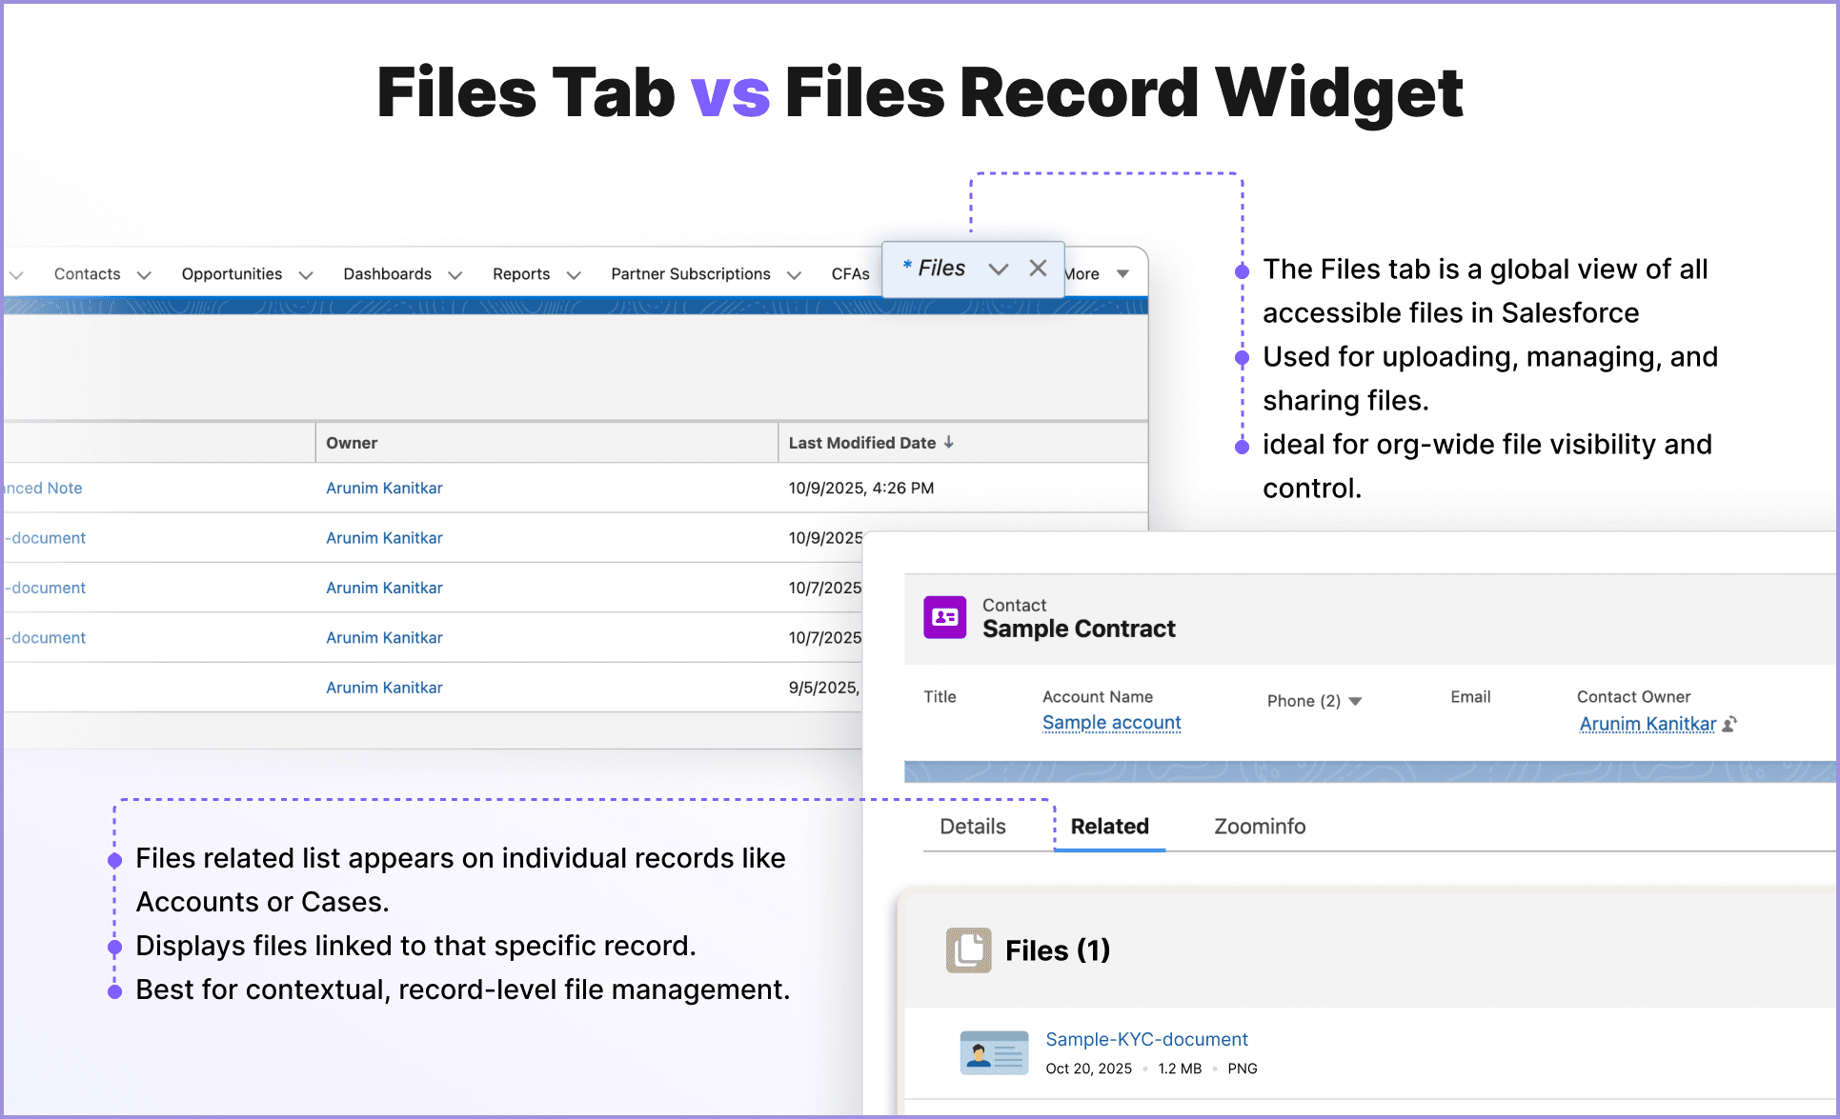Open the Zoominfo tab
Image resolution: width=1840 pixels, height=1119 pixels.
(x=1259, y=826)
